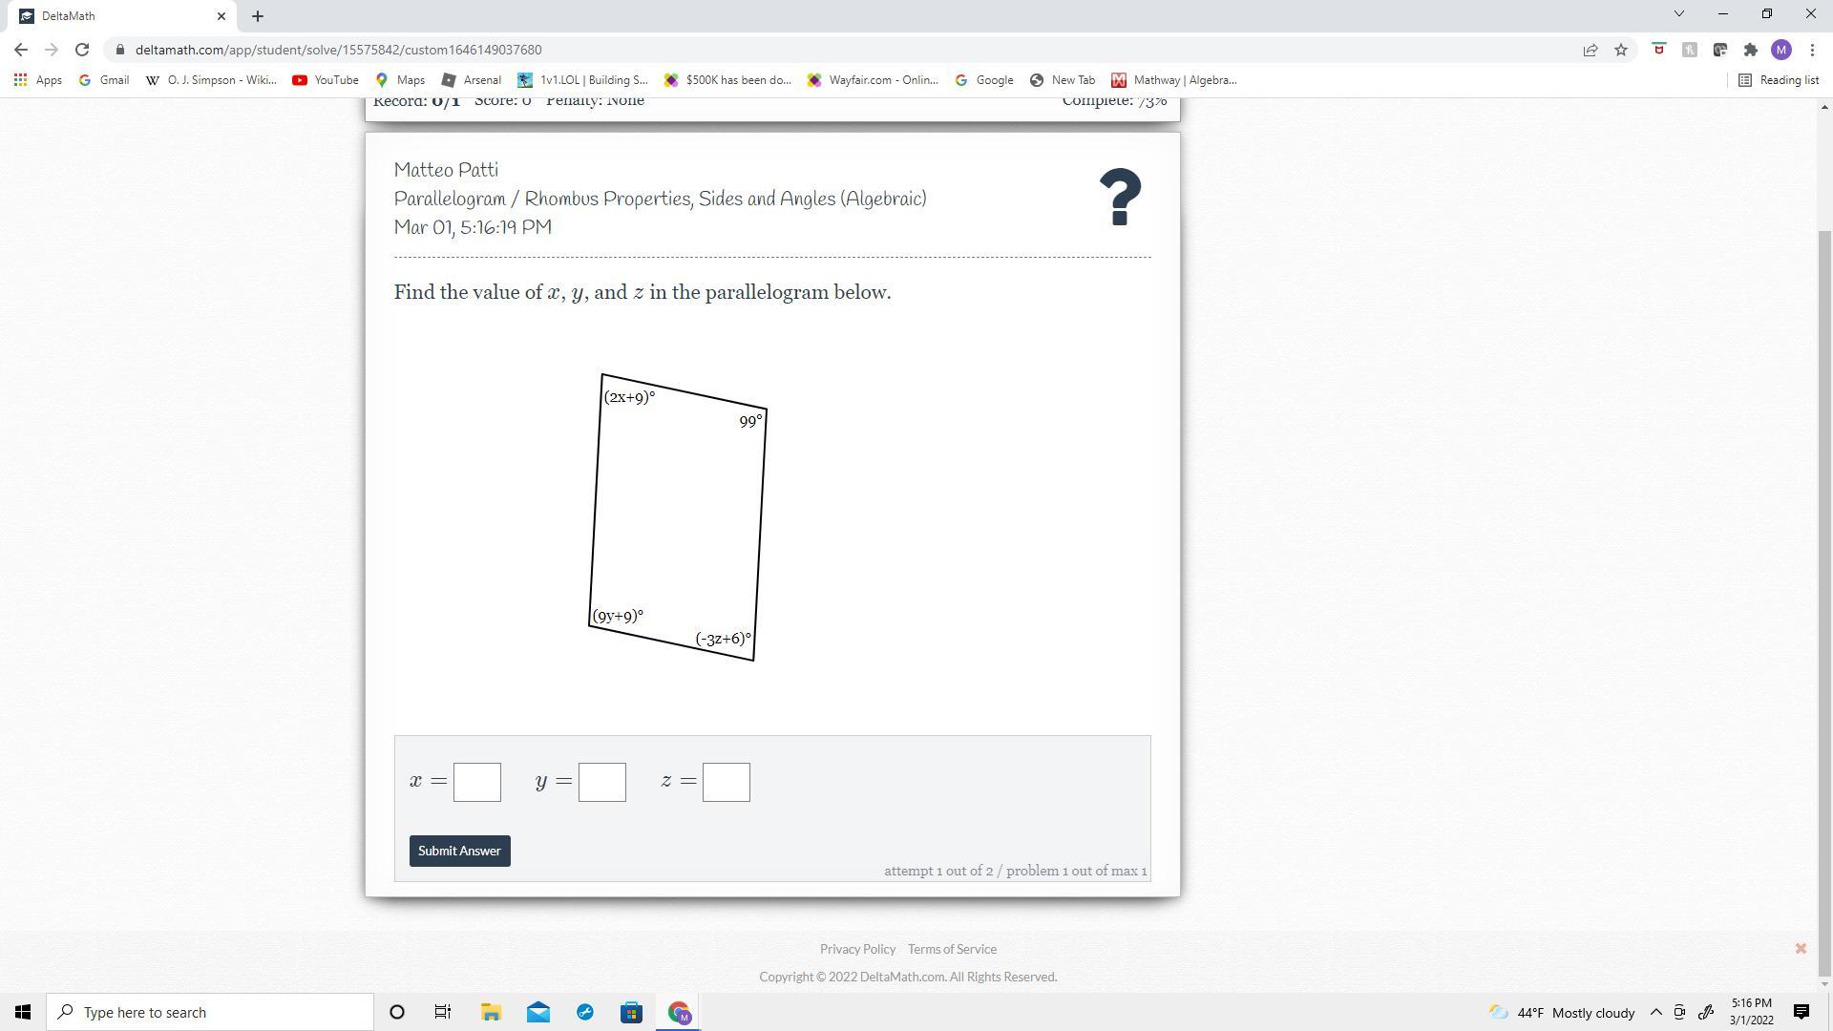Open the YouTube bookmark
1833x1031 pixels.
[x=326, y=80]
